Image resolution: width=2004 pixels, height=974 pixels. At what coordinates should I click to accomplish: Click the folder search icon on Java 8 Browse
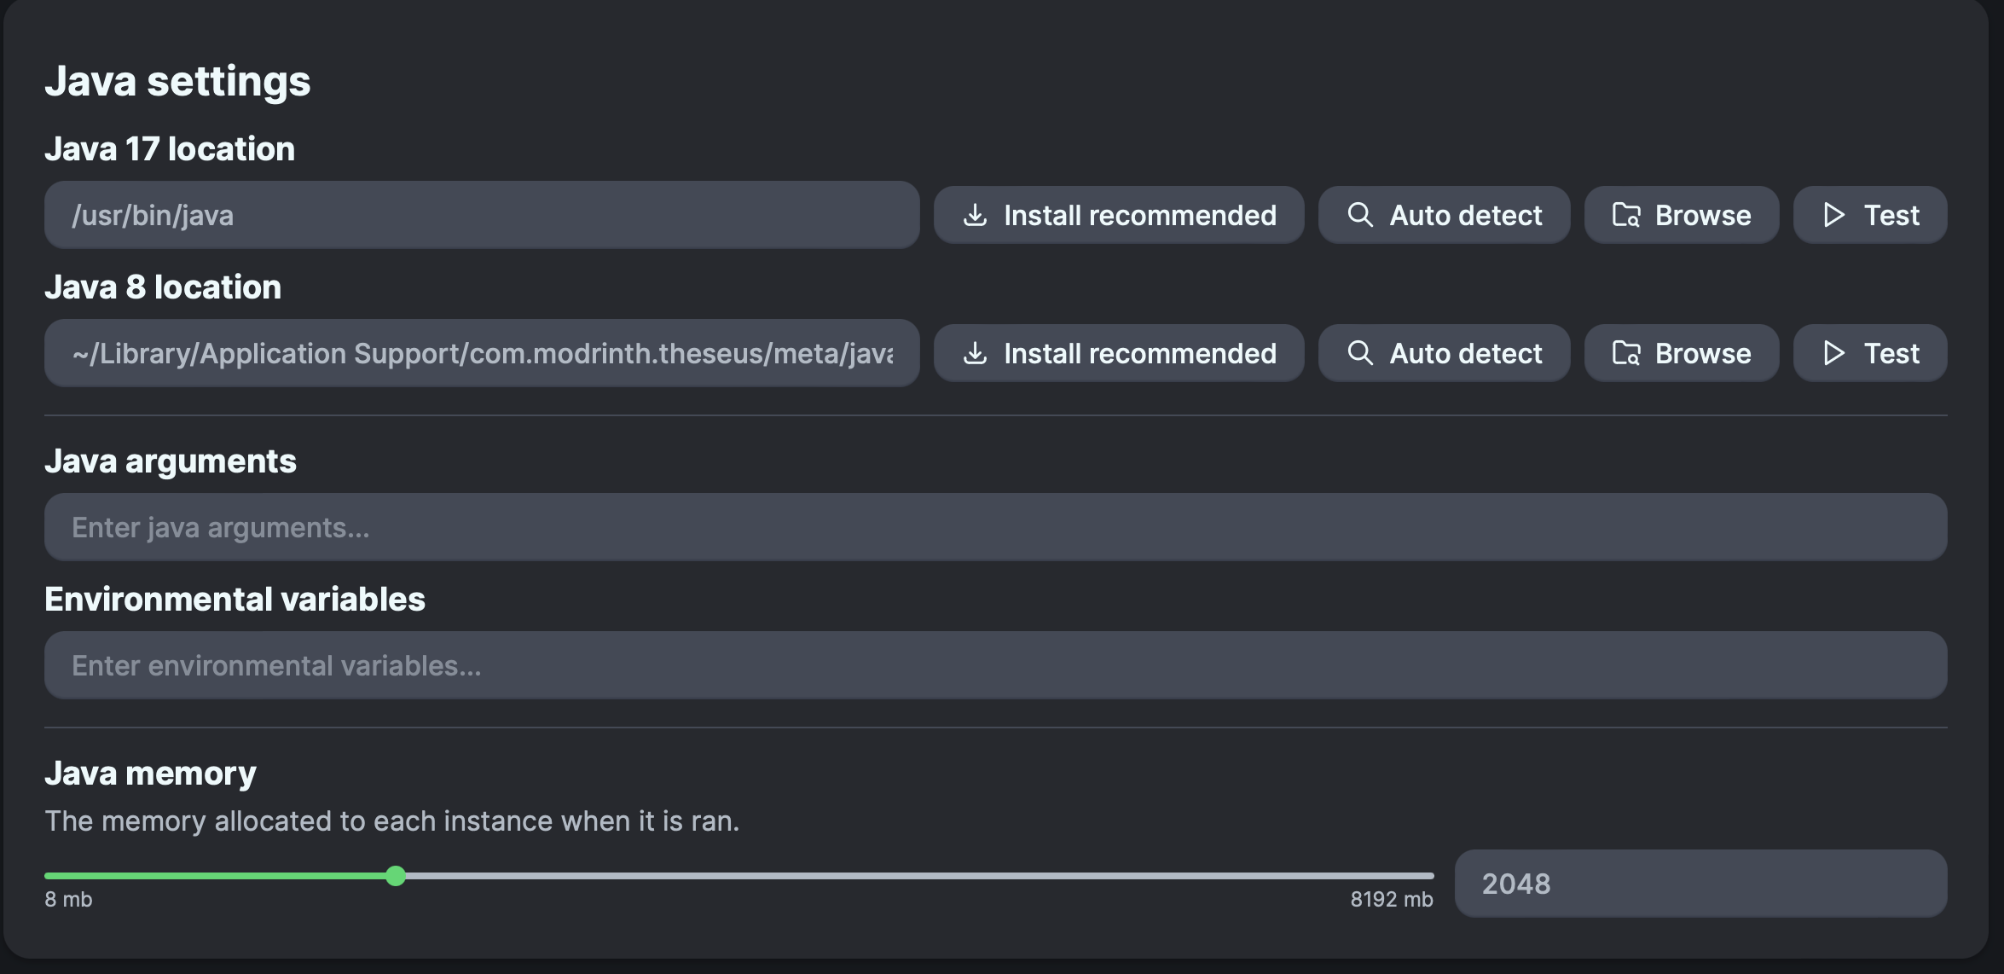pos(1629,353)
